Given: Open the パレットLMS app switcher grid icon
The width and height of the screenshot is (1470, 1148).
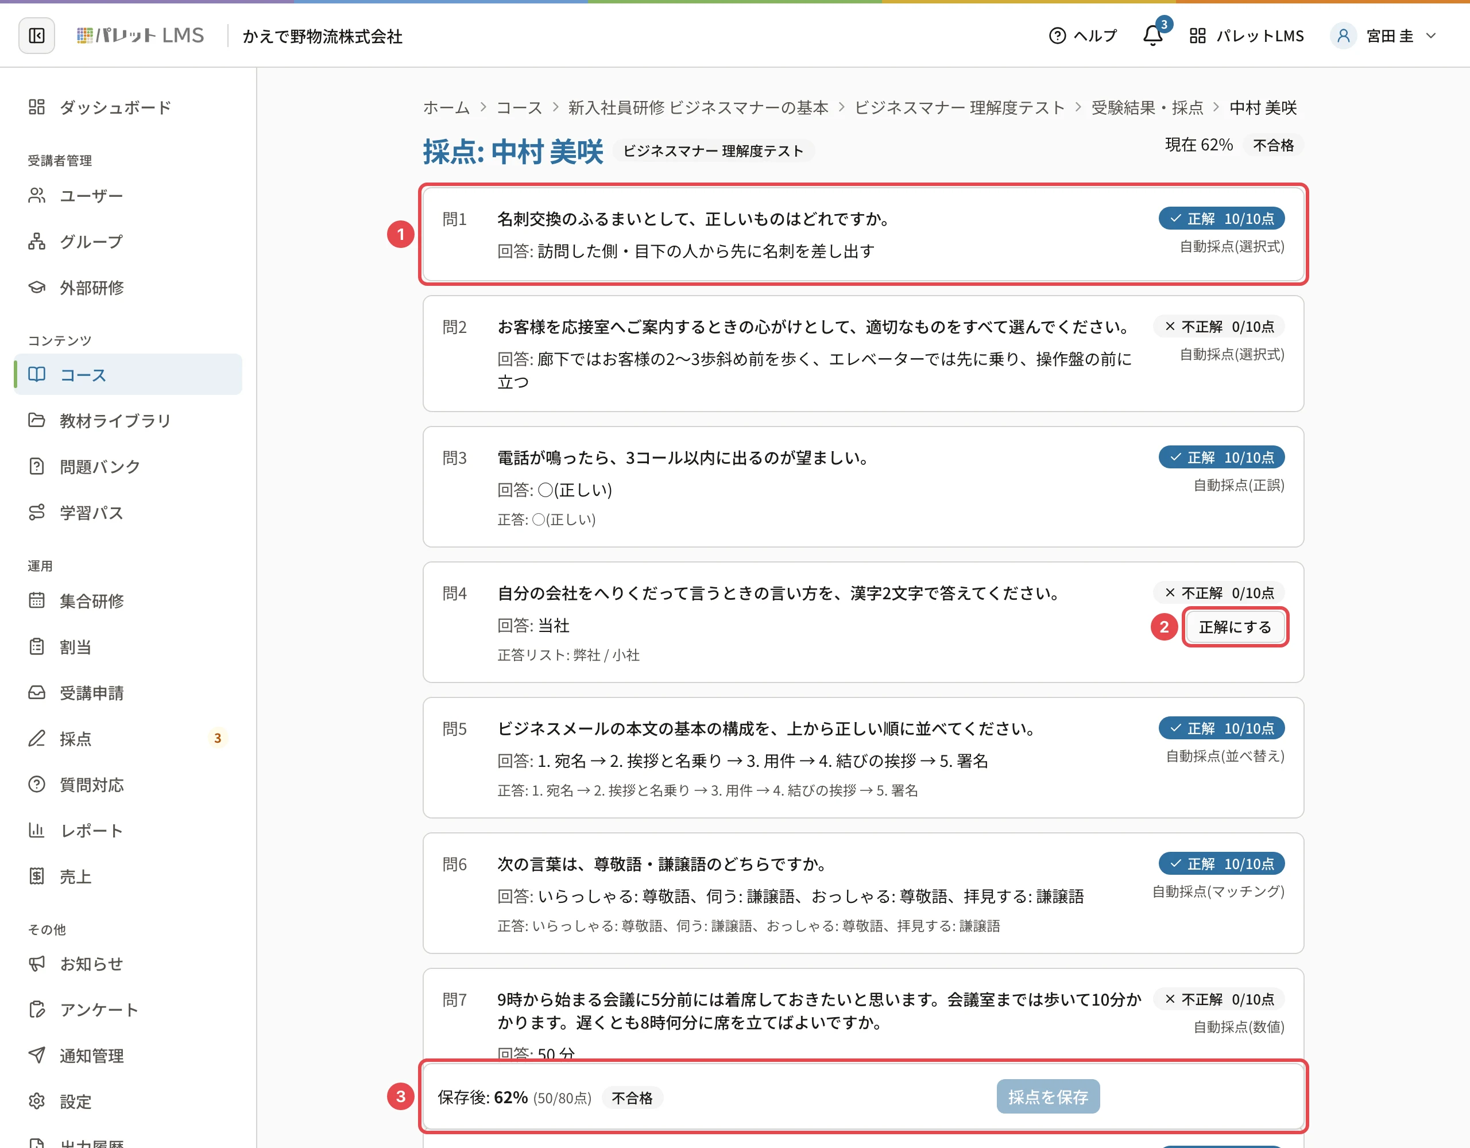Looking at the screenshot, I should [x=1197, y=36].
